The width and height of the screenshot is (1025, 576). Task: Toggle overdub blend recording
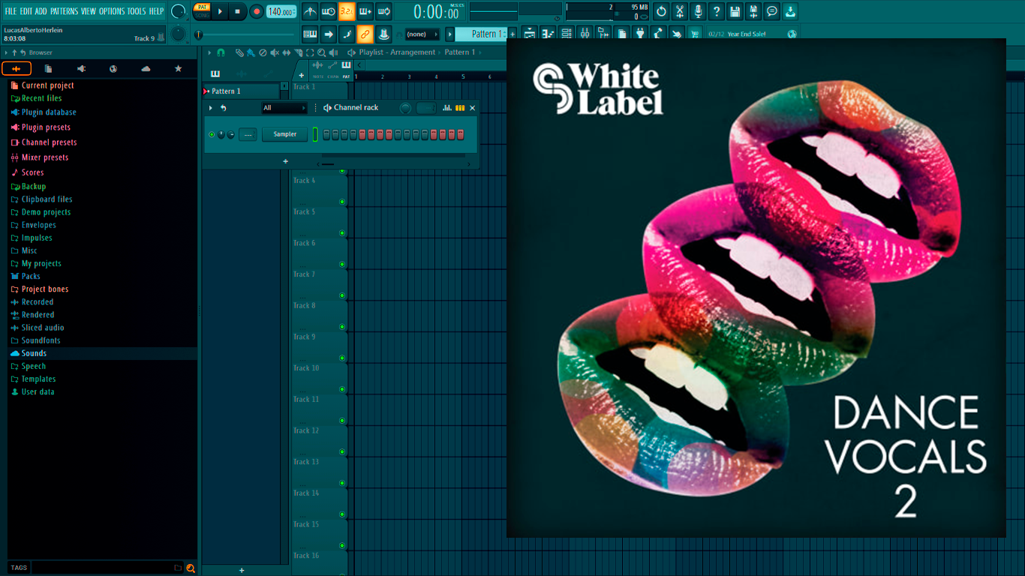[x=365, y=11]
